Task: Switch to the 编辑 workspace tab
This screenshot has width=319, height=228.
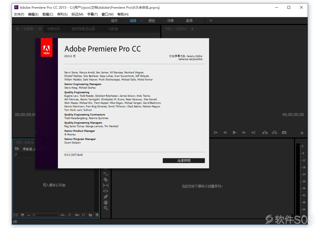Action: [133, 21]
